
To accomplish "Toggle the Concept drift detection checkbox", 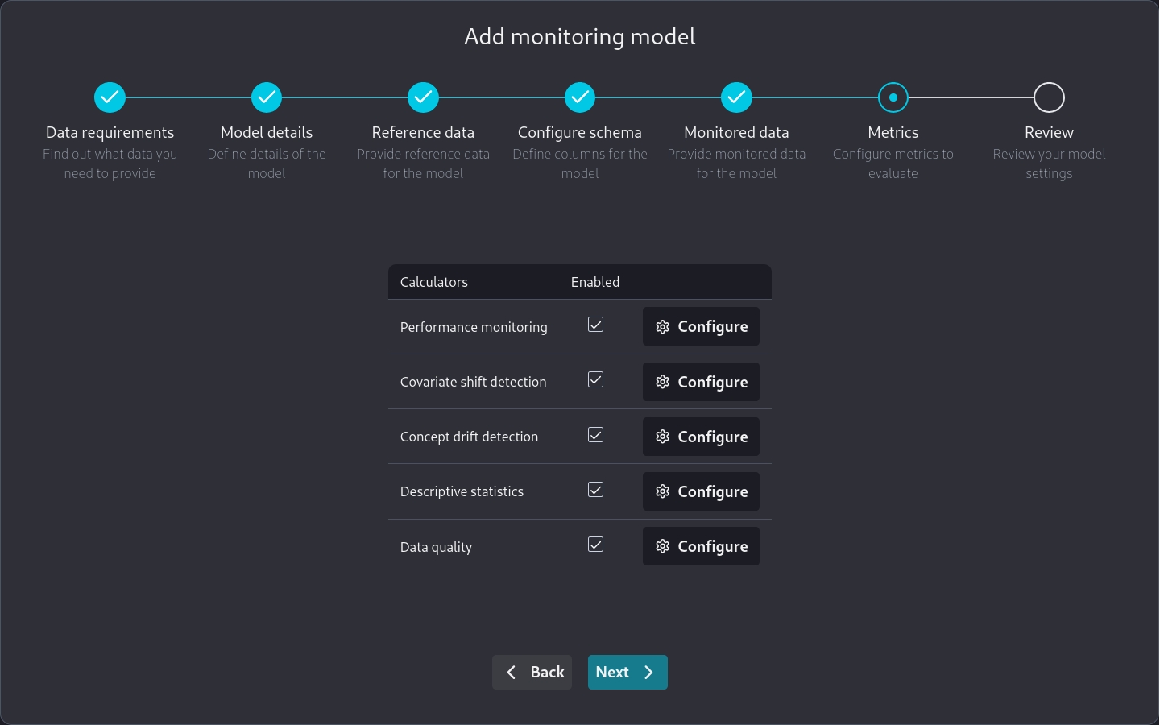I will (x=595, y=435).
